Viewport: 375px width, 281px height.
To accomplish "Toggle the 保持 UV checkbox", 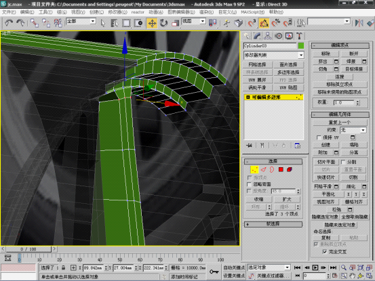I will (x=319, y=137).
